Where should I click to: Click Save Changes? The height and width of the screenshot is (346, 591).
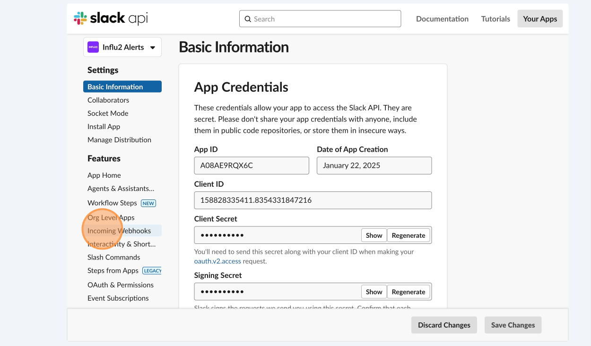coord(513,325)
